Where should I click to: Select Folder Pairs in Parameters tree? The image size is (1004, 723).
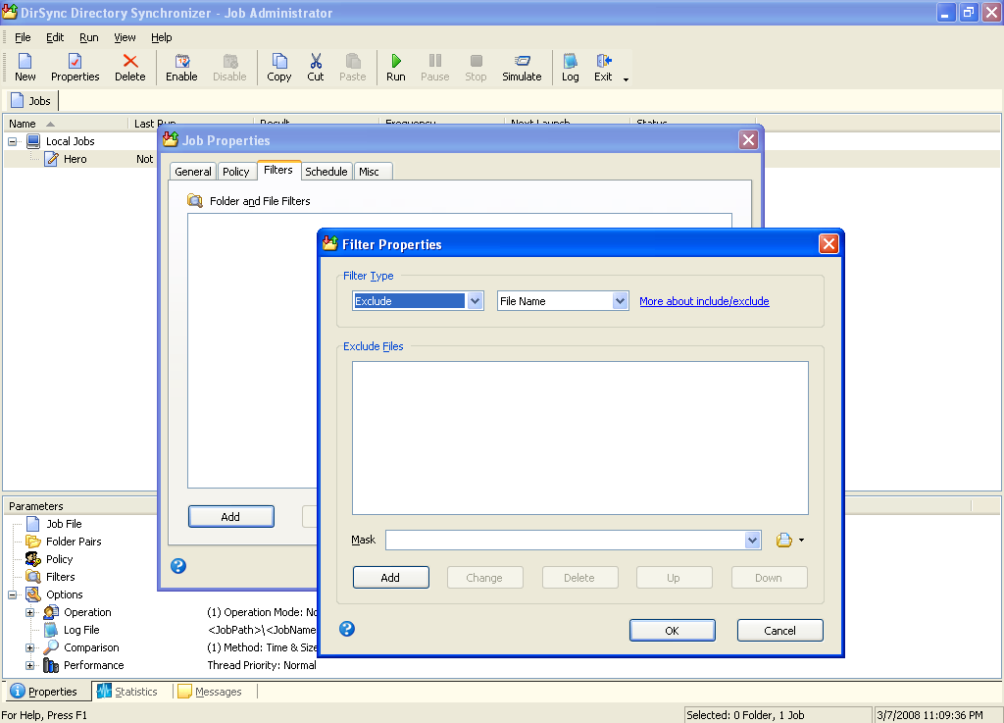(x=74, y=542)
